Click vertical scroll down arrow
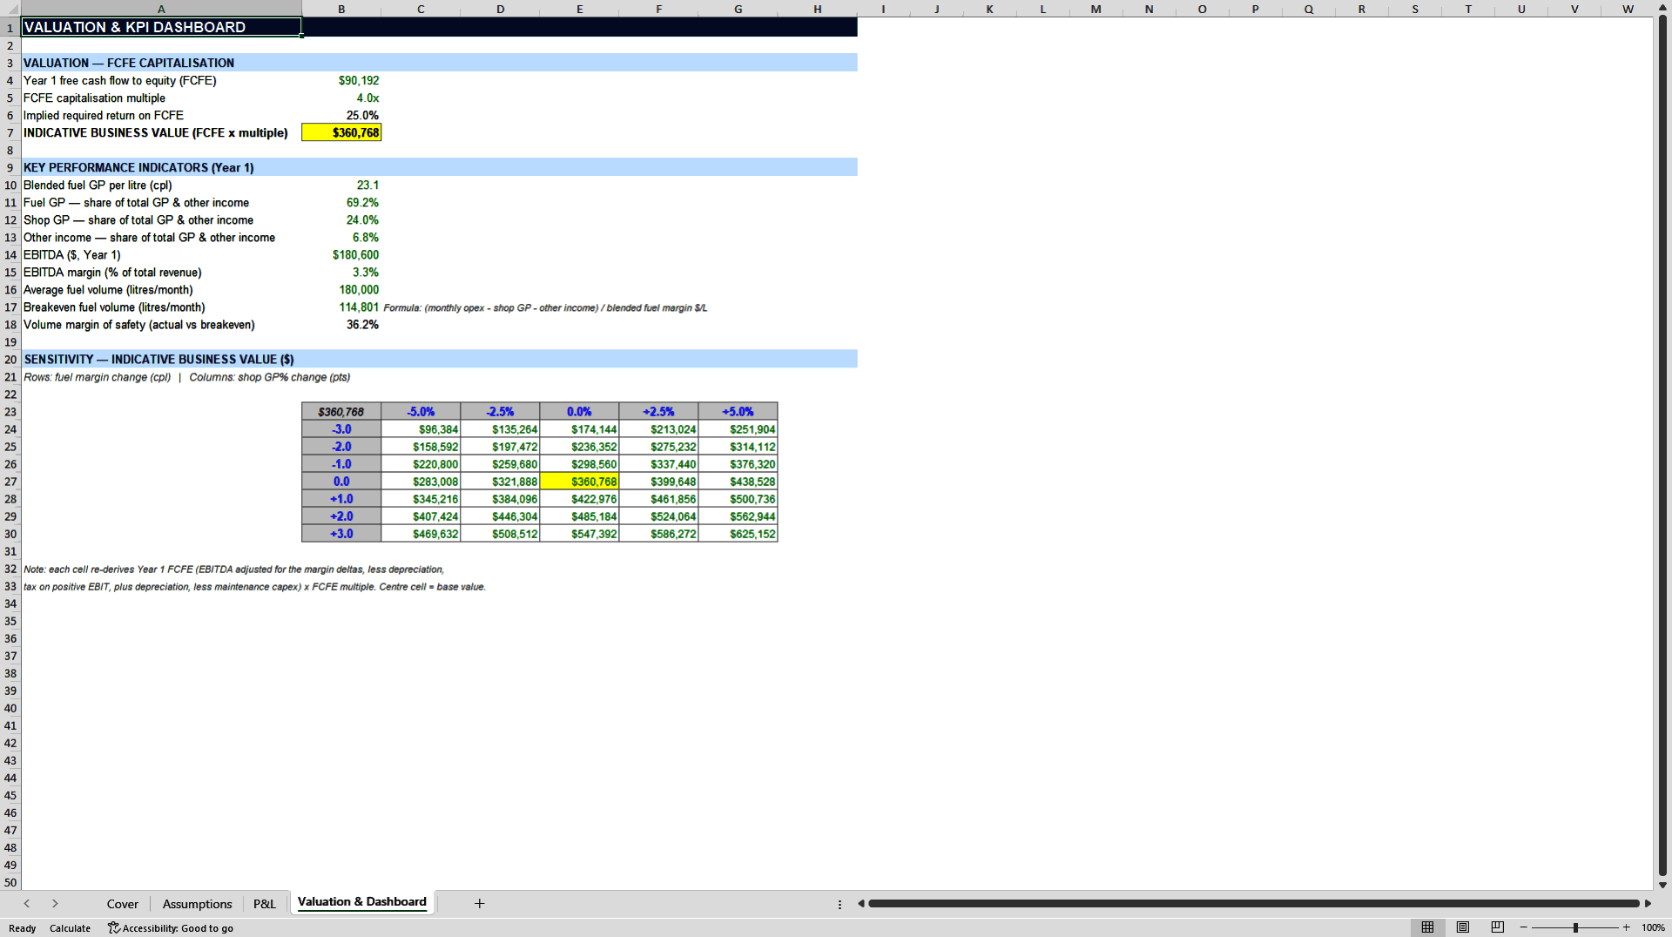This screenshot has width=1672, height=937. (x=1662, y=885)
